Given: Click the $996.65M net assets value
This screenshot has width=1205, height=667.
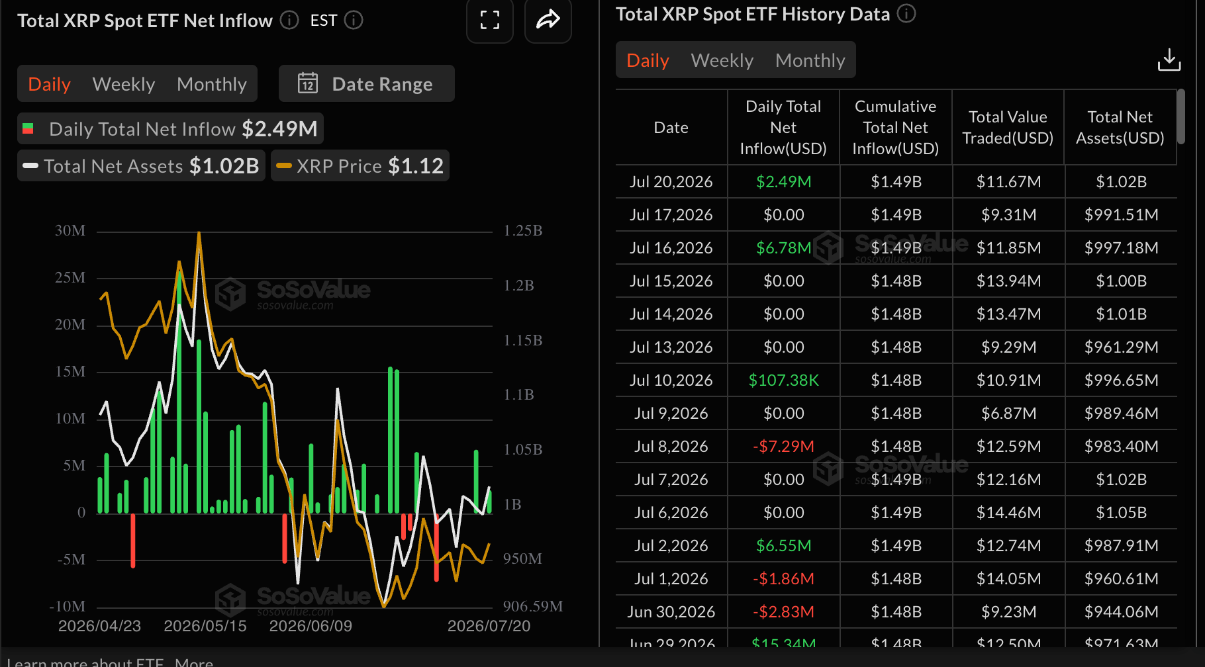Looking at the screenshot, I should click(1122, 380).
